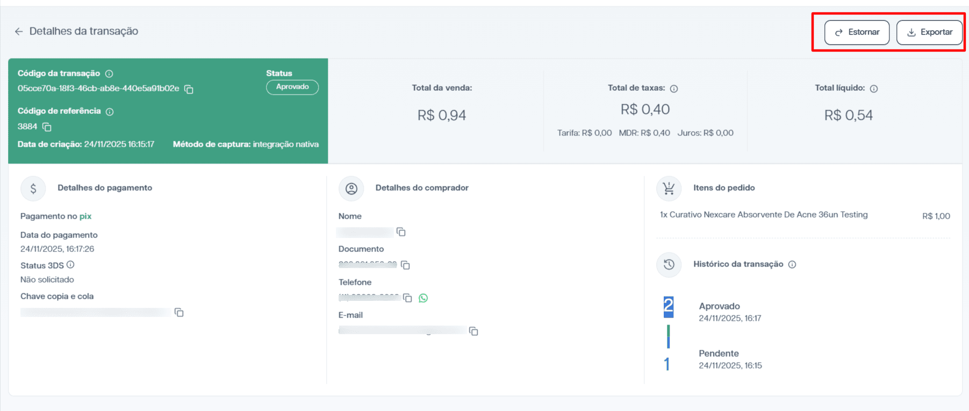Open WhatsApp for the buyer's phone
This screenshot has width=969, height=411.
coord(424,298)
